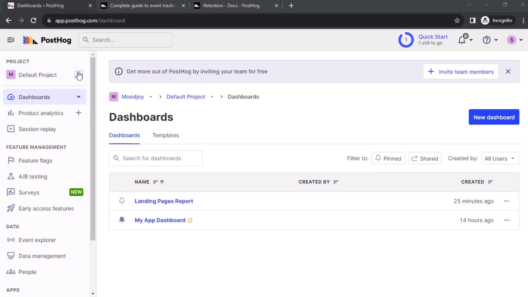Open Feature flags panel
Screen dimensions: 528x297
(35, 160)
